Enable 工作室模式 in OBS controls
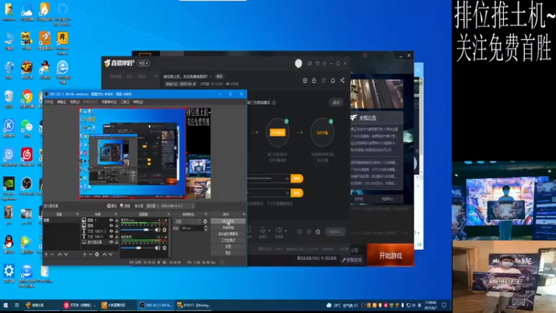Viewport: 556px width, 313px height. 228,240
